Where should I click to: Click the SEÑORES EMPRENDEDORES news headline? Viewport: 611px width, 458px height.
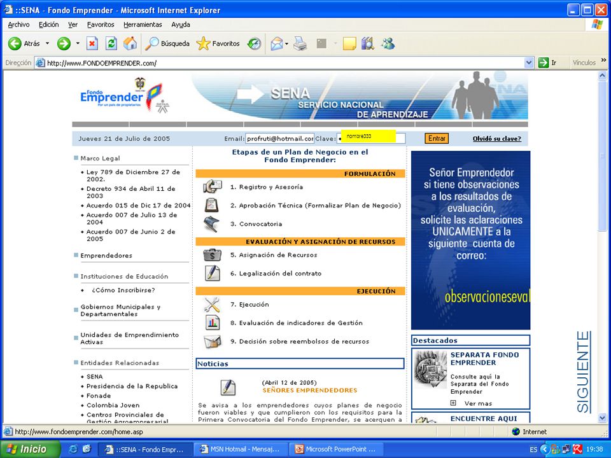pyautogui.click(x=310, y=390)
